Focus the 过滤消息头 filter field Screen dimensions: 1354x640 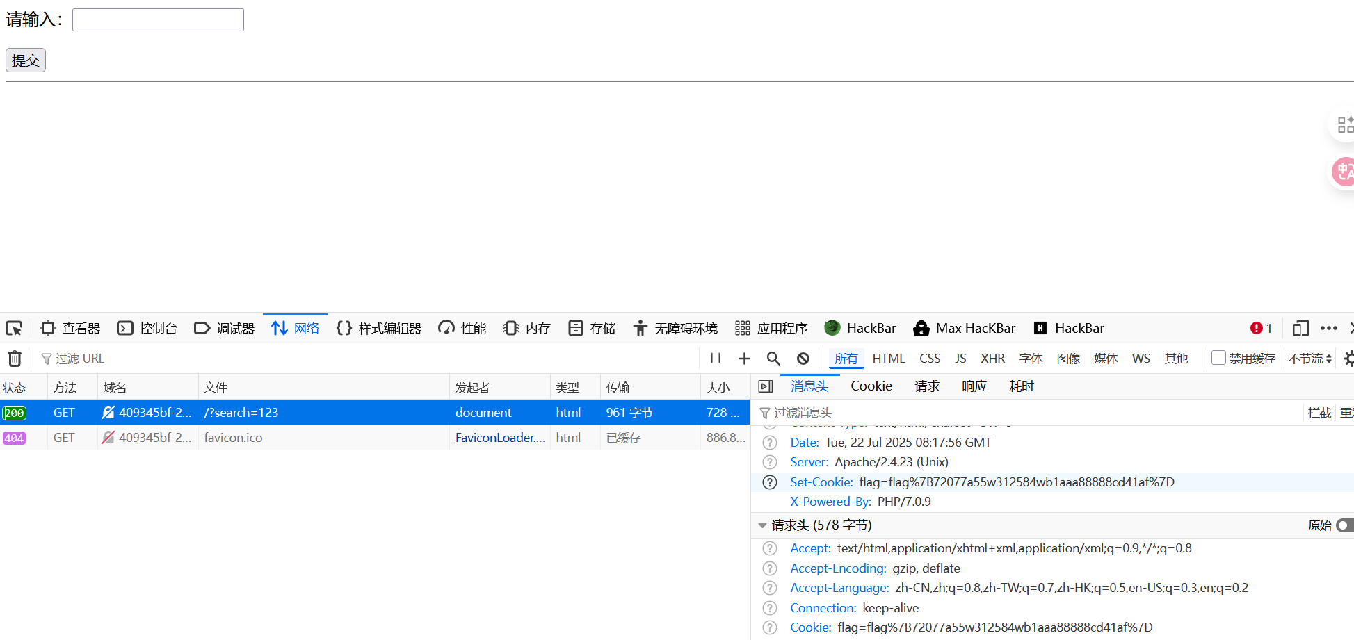coord(1029,413)
